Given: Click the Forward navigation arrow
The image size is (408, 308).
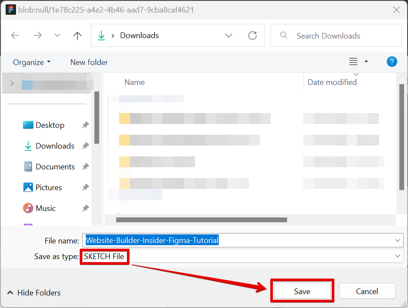Looking at the screenshot, I should point(38,36).
